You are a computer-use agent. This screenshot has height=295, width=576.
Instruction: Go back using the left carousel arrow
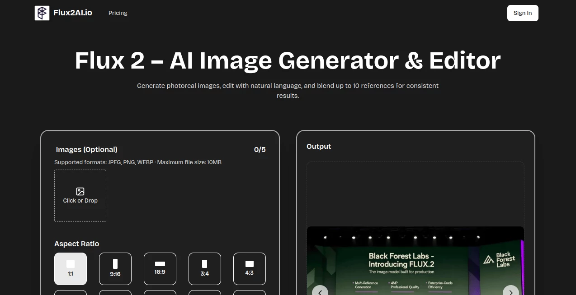pyautogui.click(x=320, y=292)
